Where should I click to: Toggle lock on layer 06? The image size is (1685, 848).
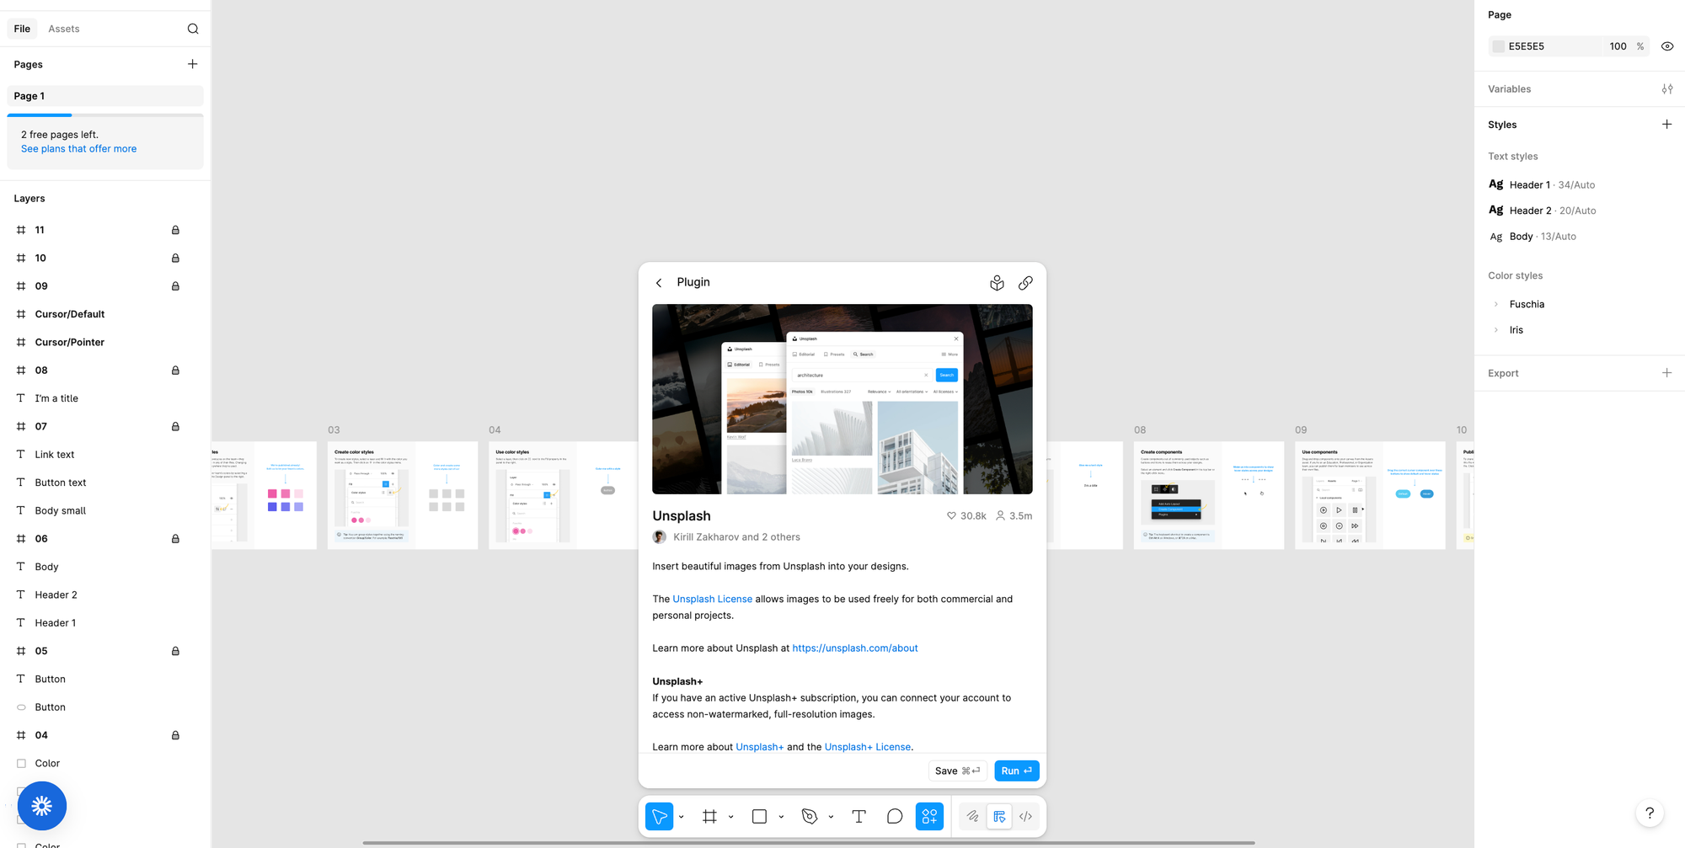pos(175,539)
